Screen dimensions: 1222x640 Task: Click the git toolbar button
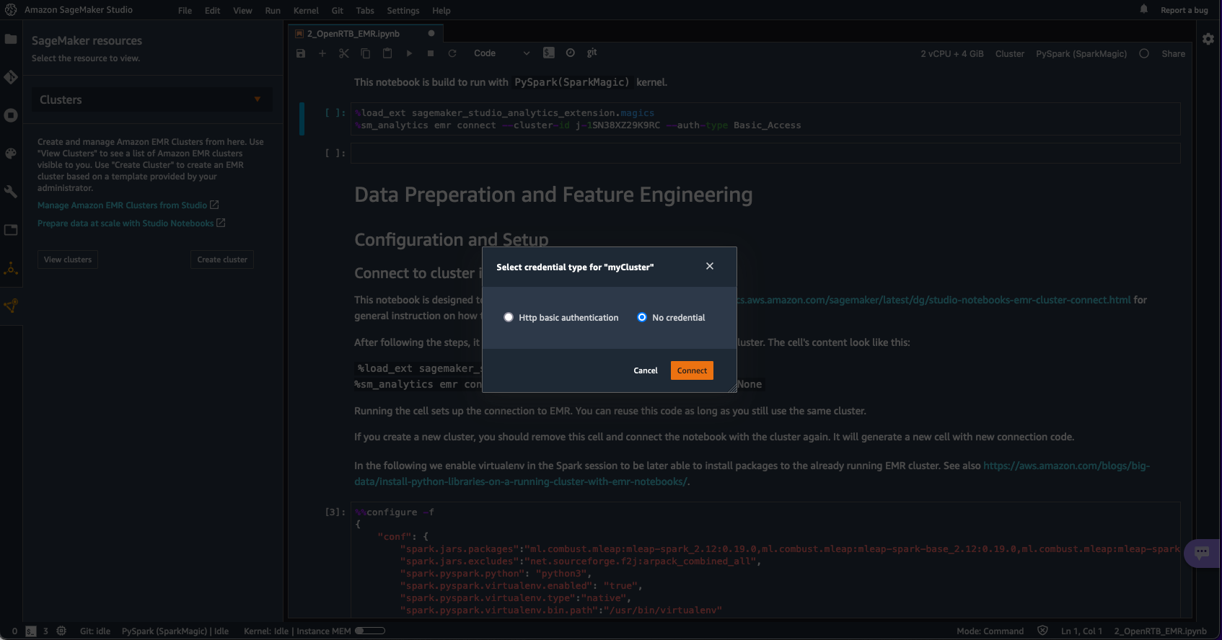click(x=592, y=53)
